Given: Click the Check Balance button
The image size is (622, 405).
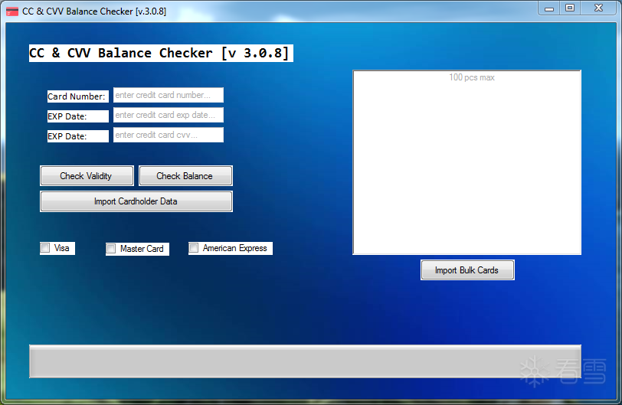Looking at the screenshot, I should tap(185, 175).
